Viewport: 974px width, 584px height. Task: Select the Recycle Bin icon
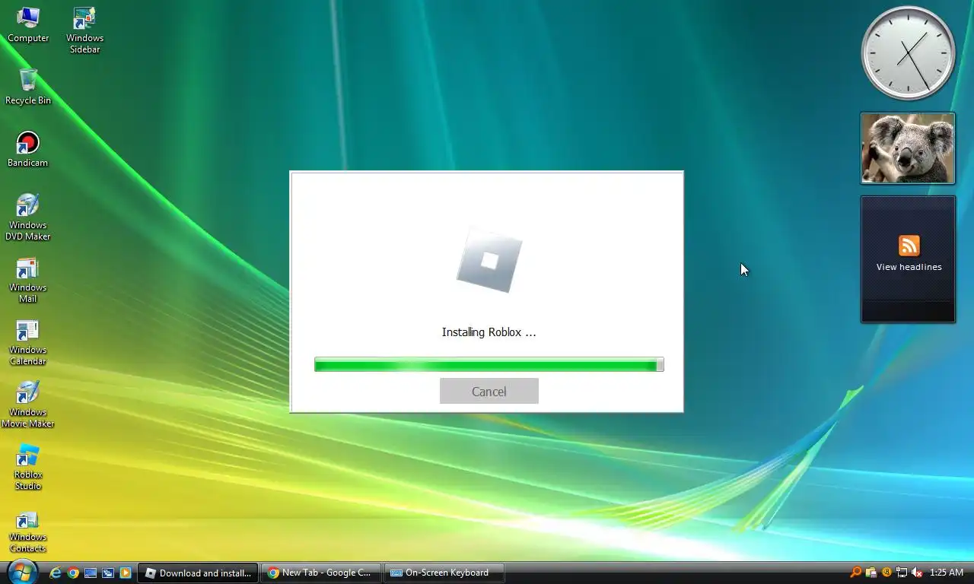point(28,87)
